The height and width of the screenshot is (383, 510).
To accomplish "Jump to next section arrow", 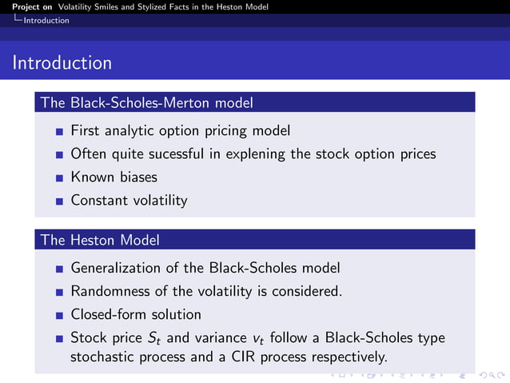I will pyautogui.click(x=442, y=375).
